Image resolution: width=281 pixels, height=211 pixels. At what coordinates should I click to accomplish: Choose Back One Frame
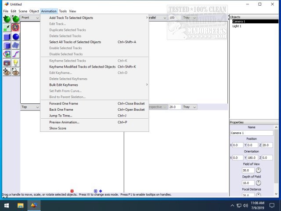pos(95,109)
